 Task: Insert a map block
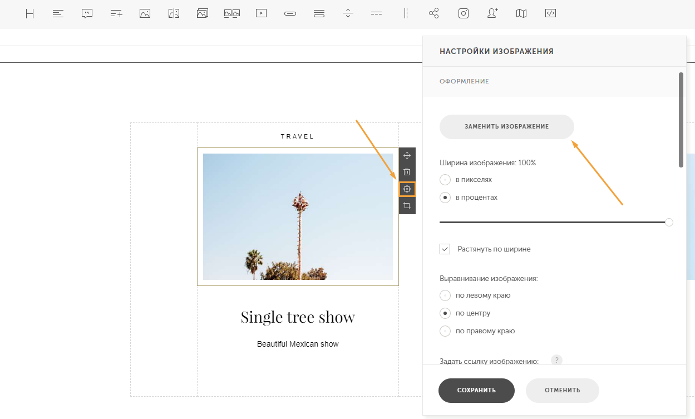521,14
